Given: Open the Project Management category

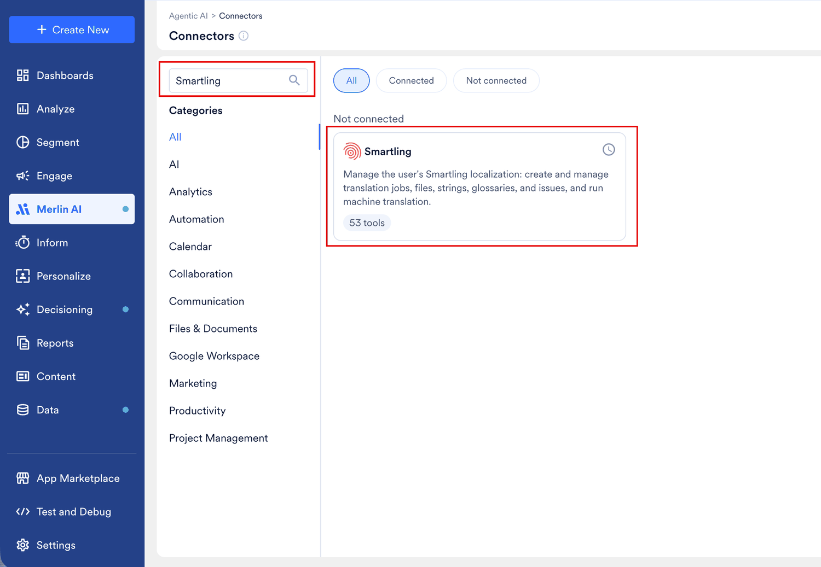Looking at the screenshot, I should click(x=218, y=438).
